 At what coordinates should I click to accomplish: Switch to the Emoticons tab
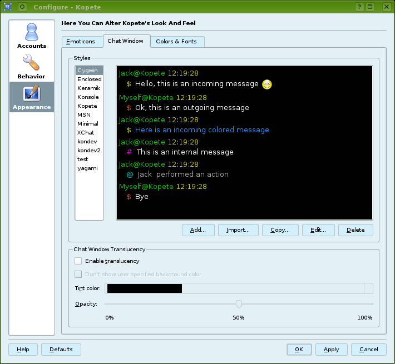(82, 42)
